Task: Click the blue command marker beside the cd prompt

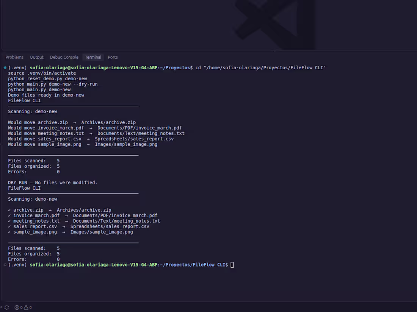Action: coord(5,68)
